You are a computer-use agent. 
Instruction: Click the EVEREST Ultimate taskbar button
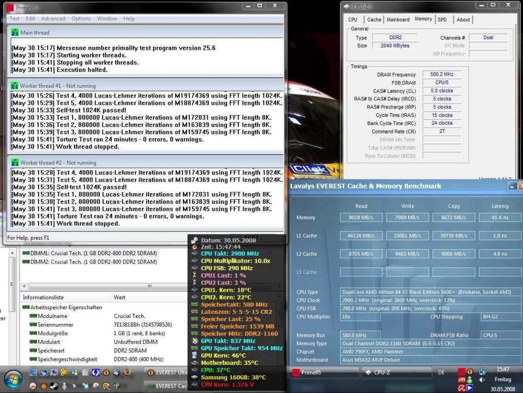click(x=165, y=372)
